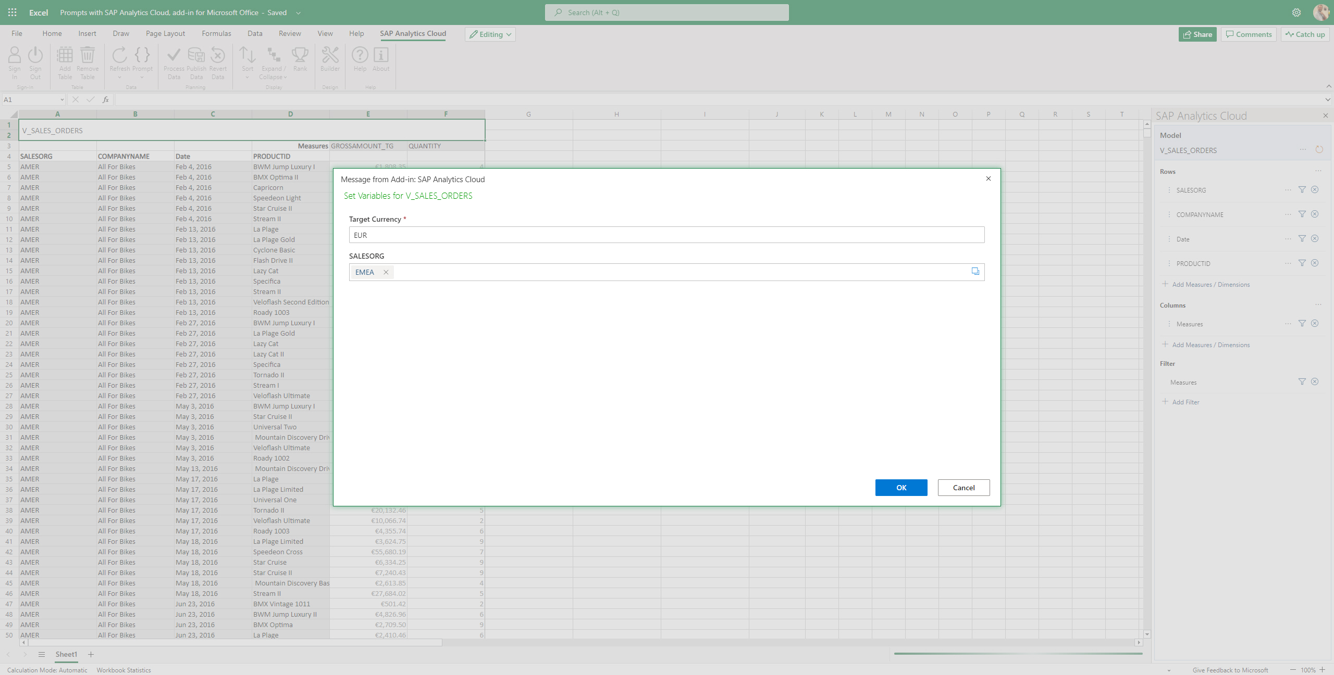Click the Remove Table trash icon
The image size is (1334, 675).
pos(88,55)
